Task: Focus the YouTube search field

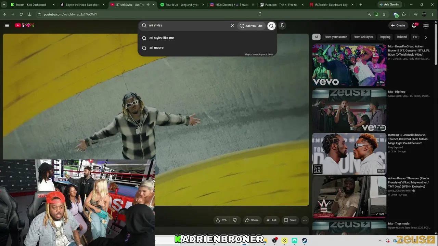Action: [x=188, y=25]
